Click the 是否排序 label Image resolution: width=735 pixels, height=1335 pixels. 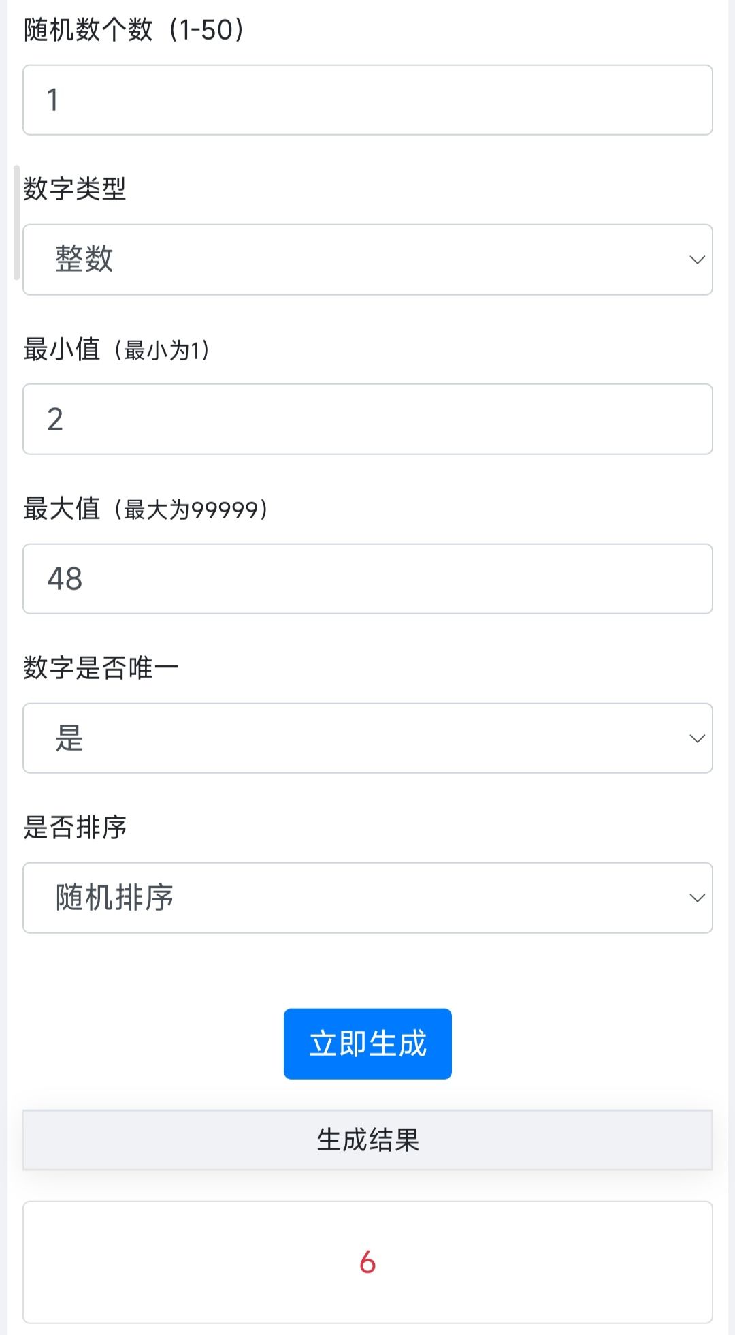[x=75, y=827]
